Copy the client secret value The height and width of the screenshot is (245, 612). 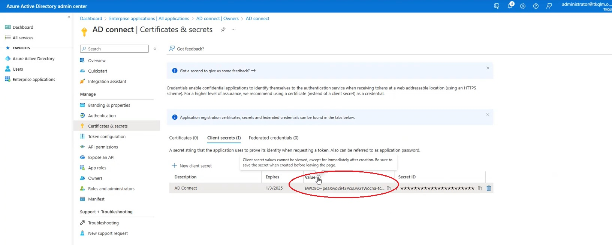click(x=389, y=188)
